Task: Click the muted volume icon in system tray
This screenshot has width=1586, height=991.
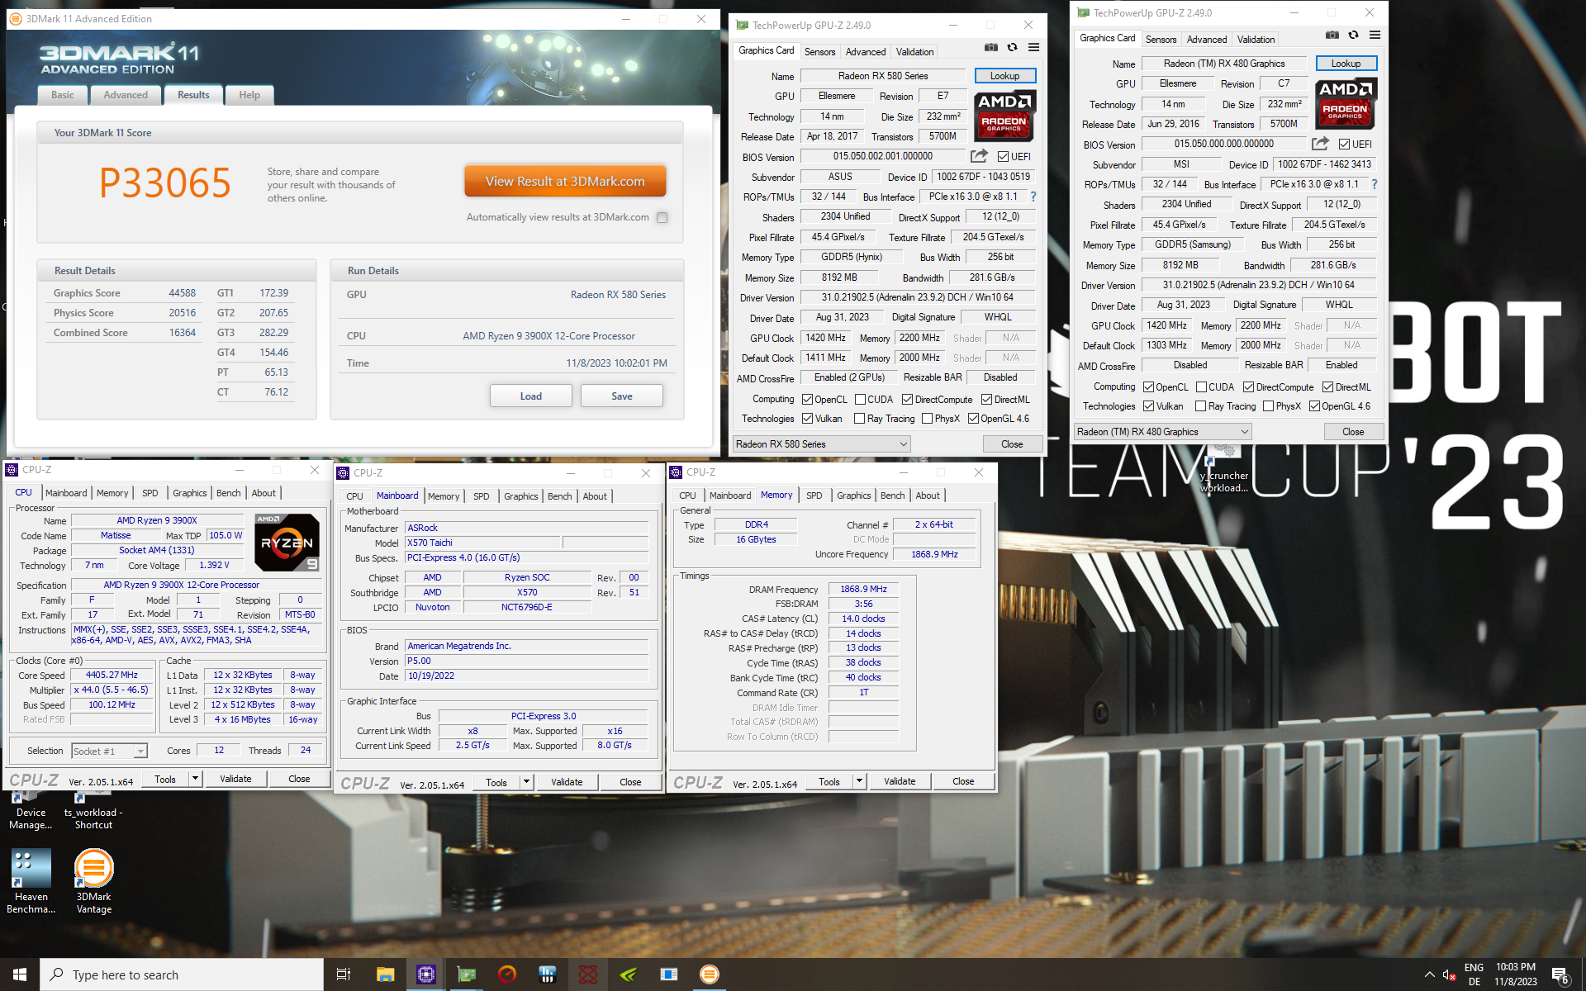Action: (x=1449, y=975)
